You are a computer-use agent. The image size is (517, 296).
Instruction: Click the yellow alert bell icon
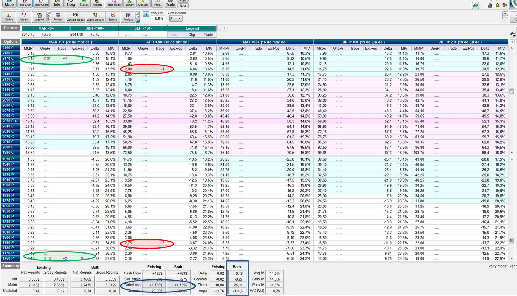click(497, 5)
